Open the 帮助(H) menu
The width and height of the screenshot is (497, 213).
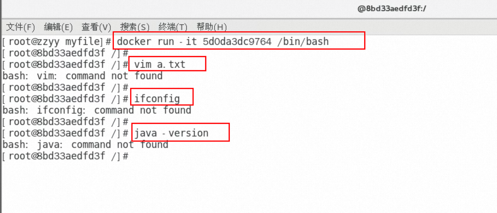tap(211, 27)
